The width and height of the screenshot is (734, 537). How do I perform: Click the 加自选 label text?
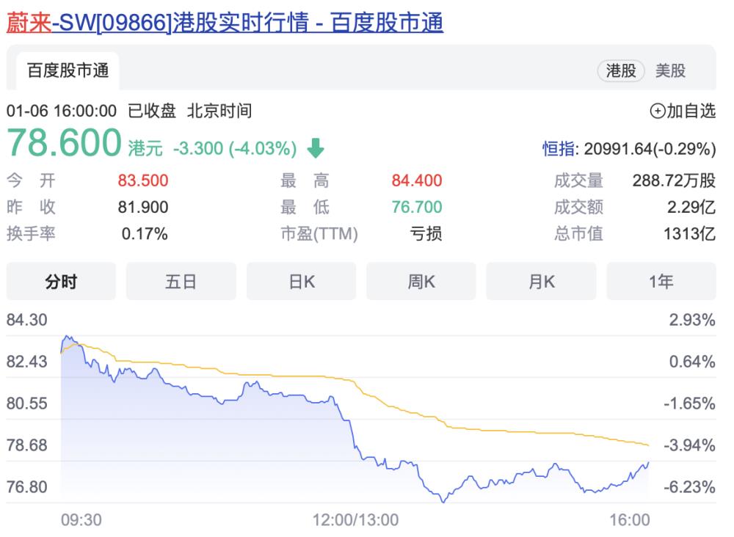(691, 112)
